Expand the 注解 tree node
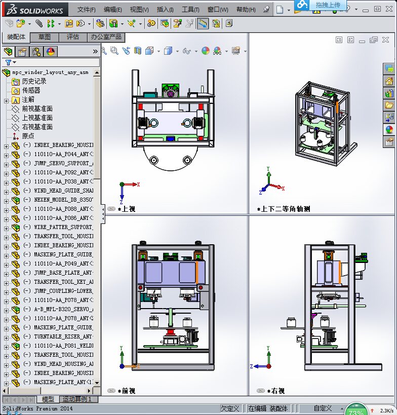 (6, 101)
